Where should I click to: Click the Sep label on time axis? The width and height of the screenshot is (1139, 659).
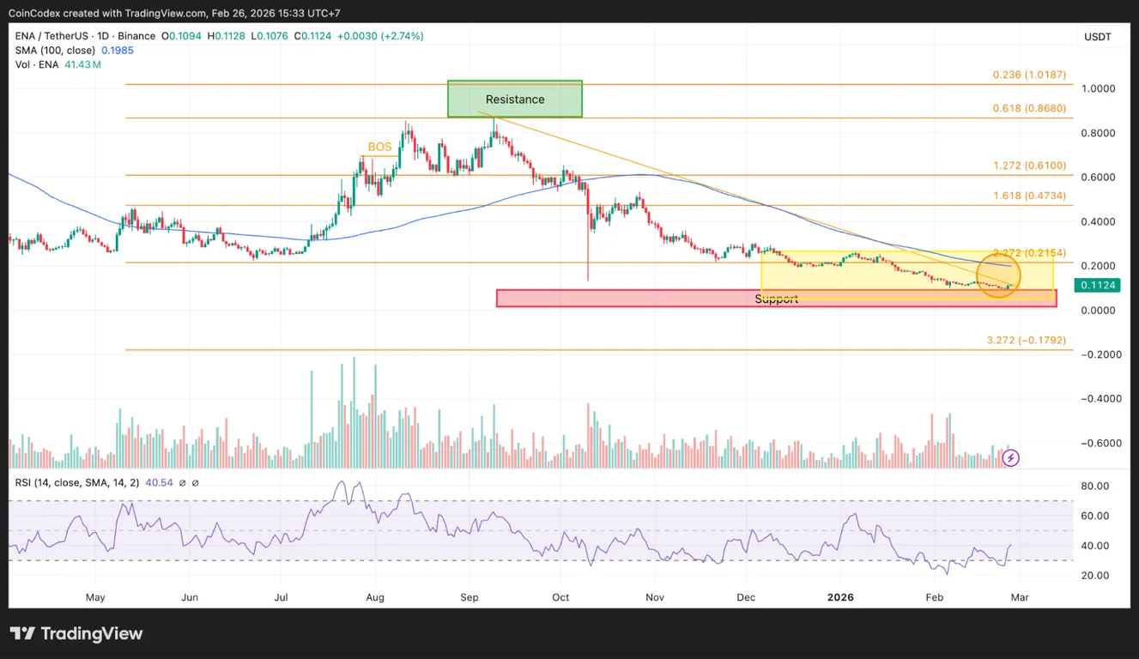click(x=469, y=597)
